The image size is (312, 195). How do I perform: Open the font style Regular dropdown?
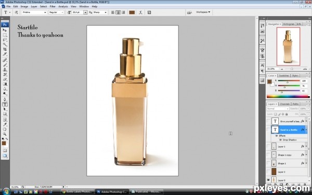tap(62, 12)
